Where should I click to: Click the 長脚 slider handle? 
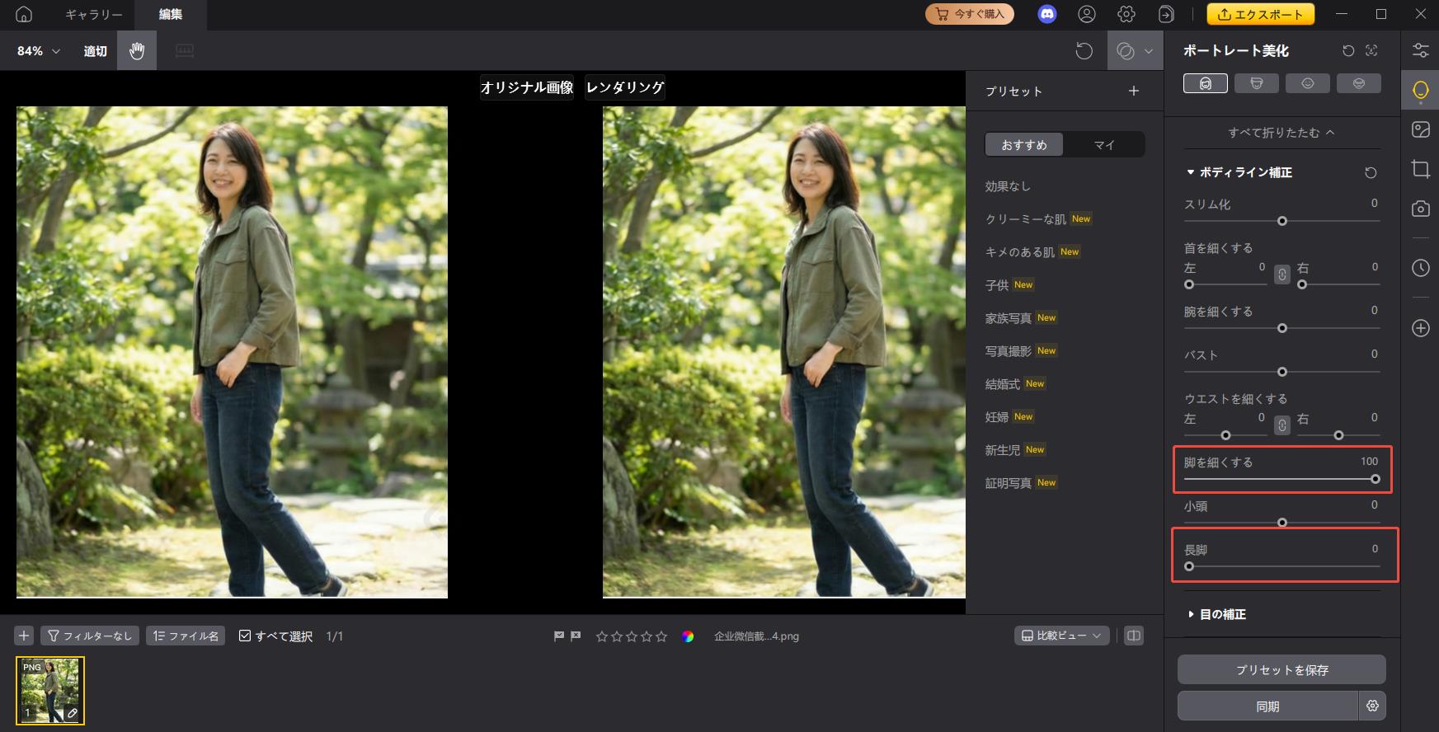pyautogui.click(x=1189, y=566)
